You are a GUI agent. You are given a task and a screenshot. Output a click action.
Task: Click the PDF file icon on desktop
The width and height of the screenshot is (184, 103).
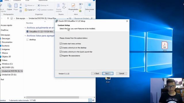click(165, 45)
